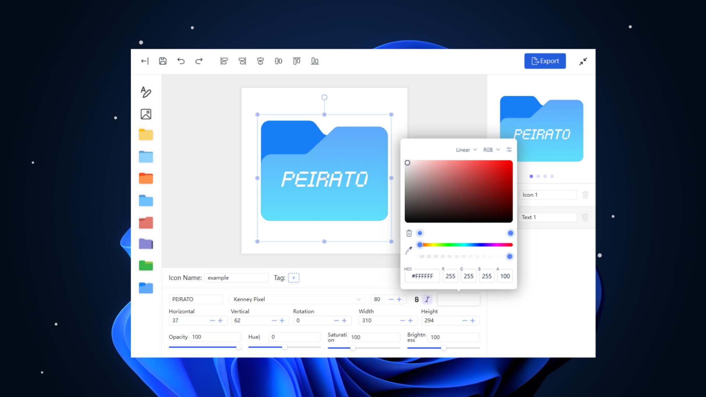Click the Save icon in the toolbar
The height and width of the screenshot is (397, 706).
click(x=162, y=61)
